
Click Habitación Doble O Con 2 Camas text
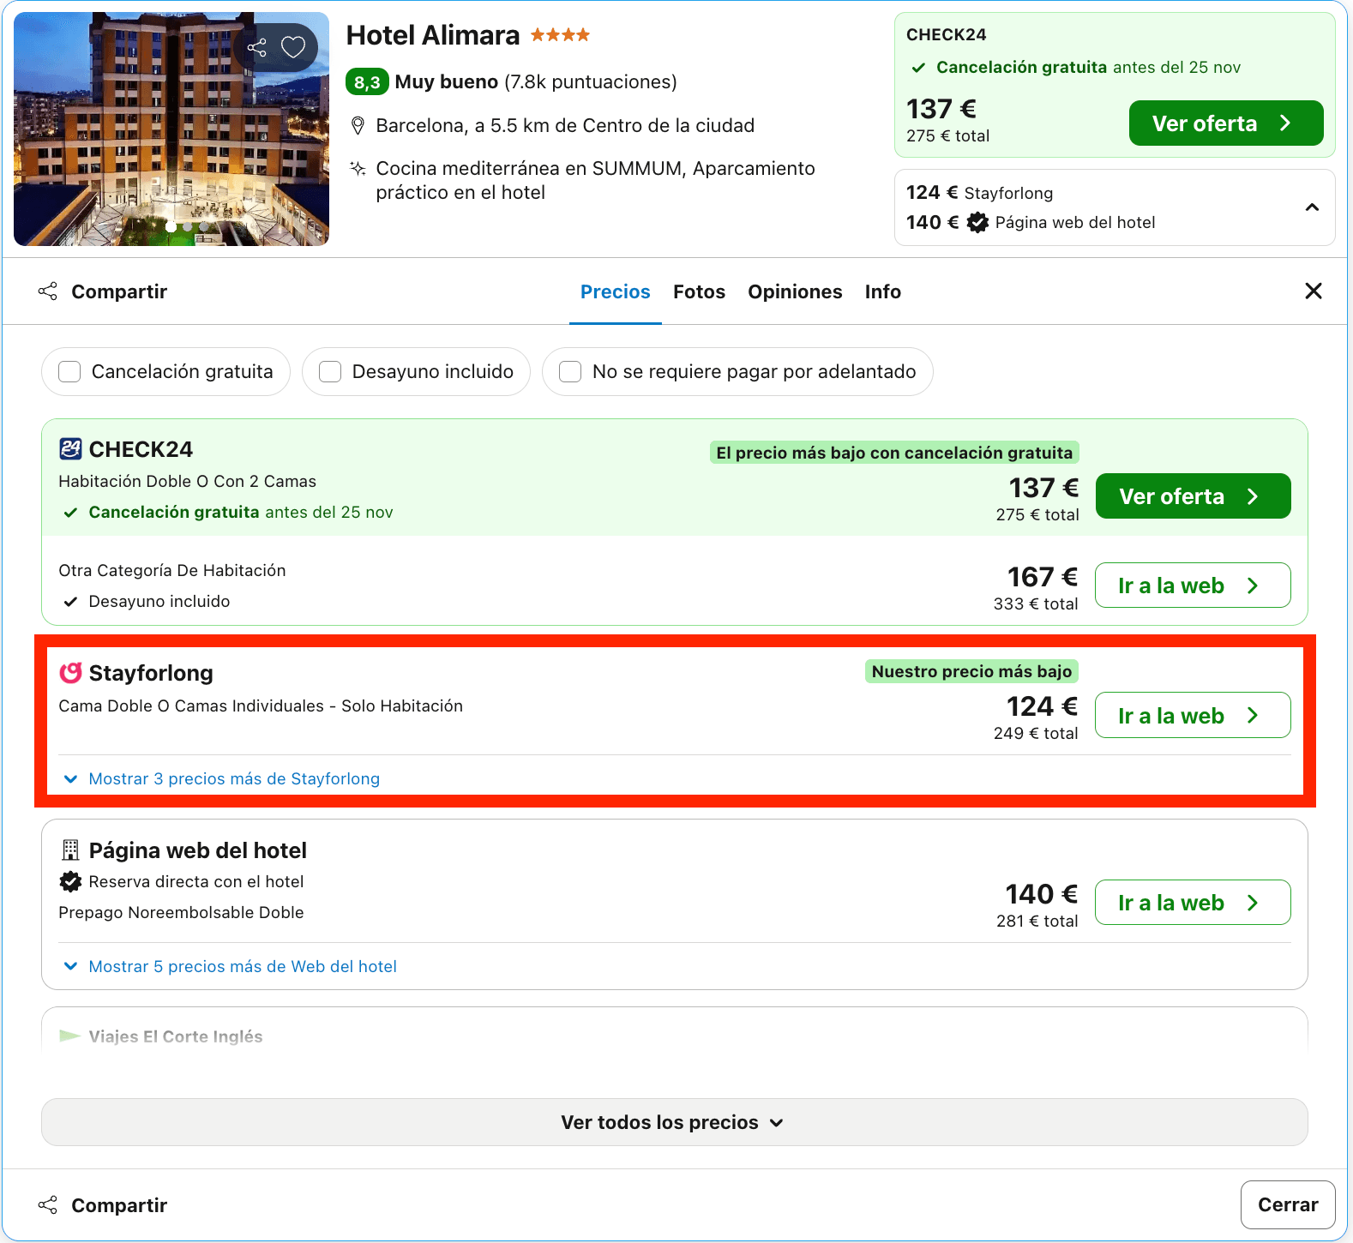tap(188, 482)
